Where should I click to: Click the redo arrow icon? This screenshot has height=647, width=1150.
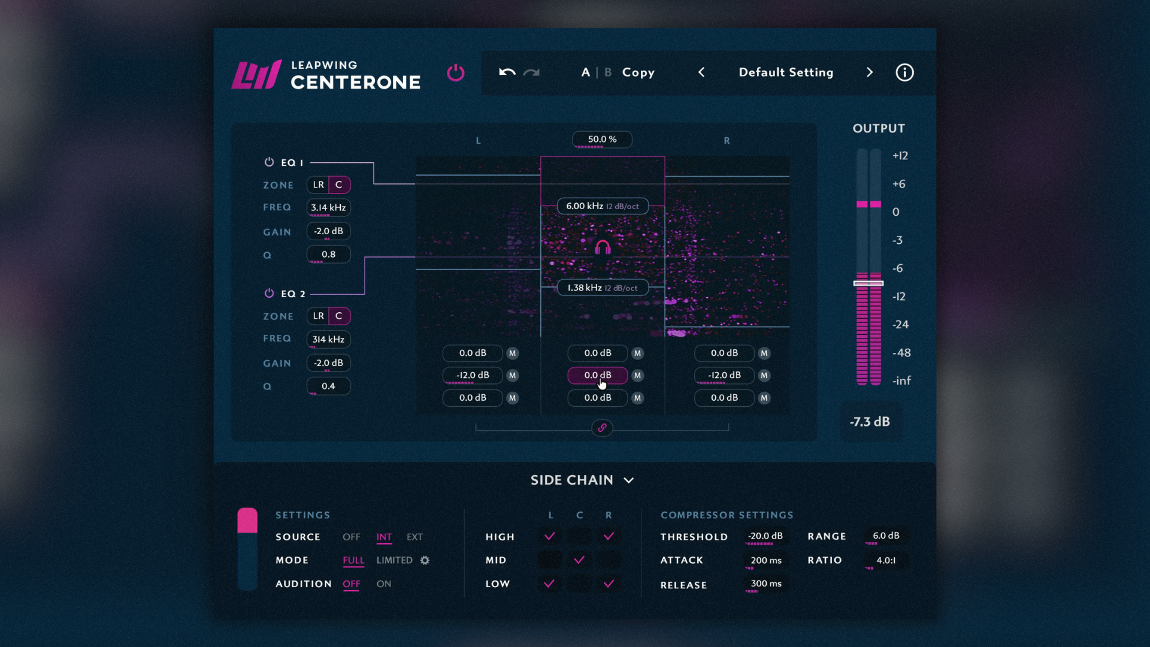pyautogui.click(x=531, y=72)
